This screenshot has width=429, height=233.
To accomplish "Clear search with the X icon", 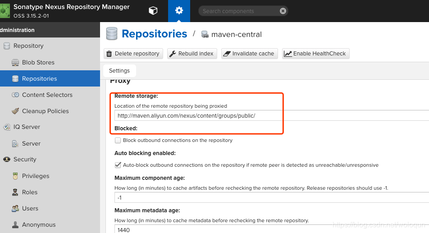I will click(283, 11).
